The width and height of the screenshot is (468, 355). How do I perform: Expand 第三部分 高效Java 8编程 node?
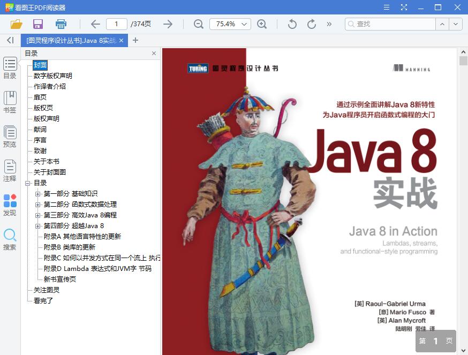point(37,215)
